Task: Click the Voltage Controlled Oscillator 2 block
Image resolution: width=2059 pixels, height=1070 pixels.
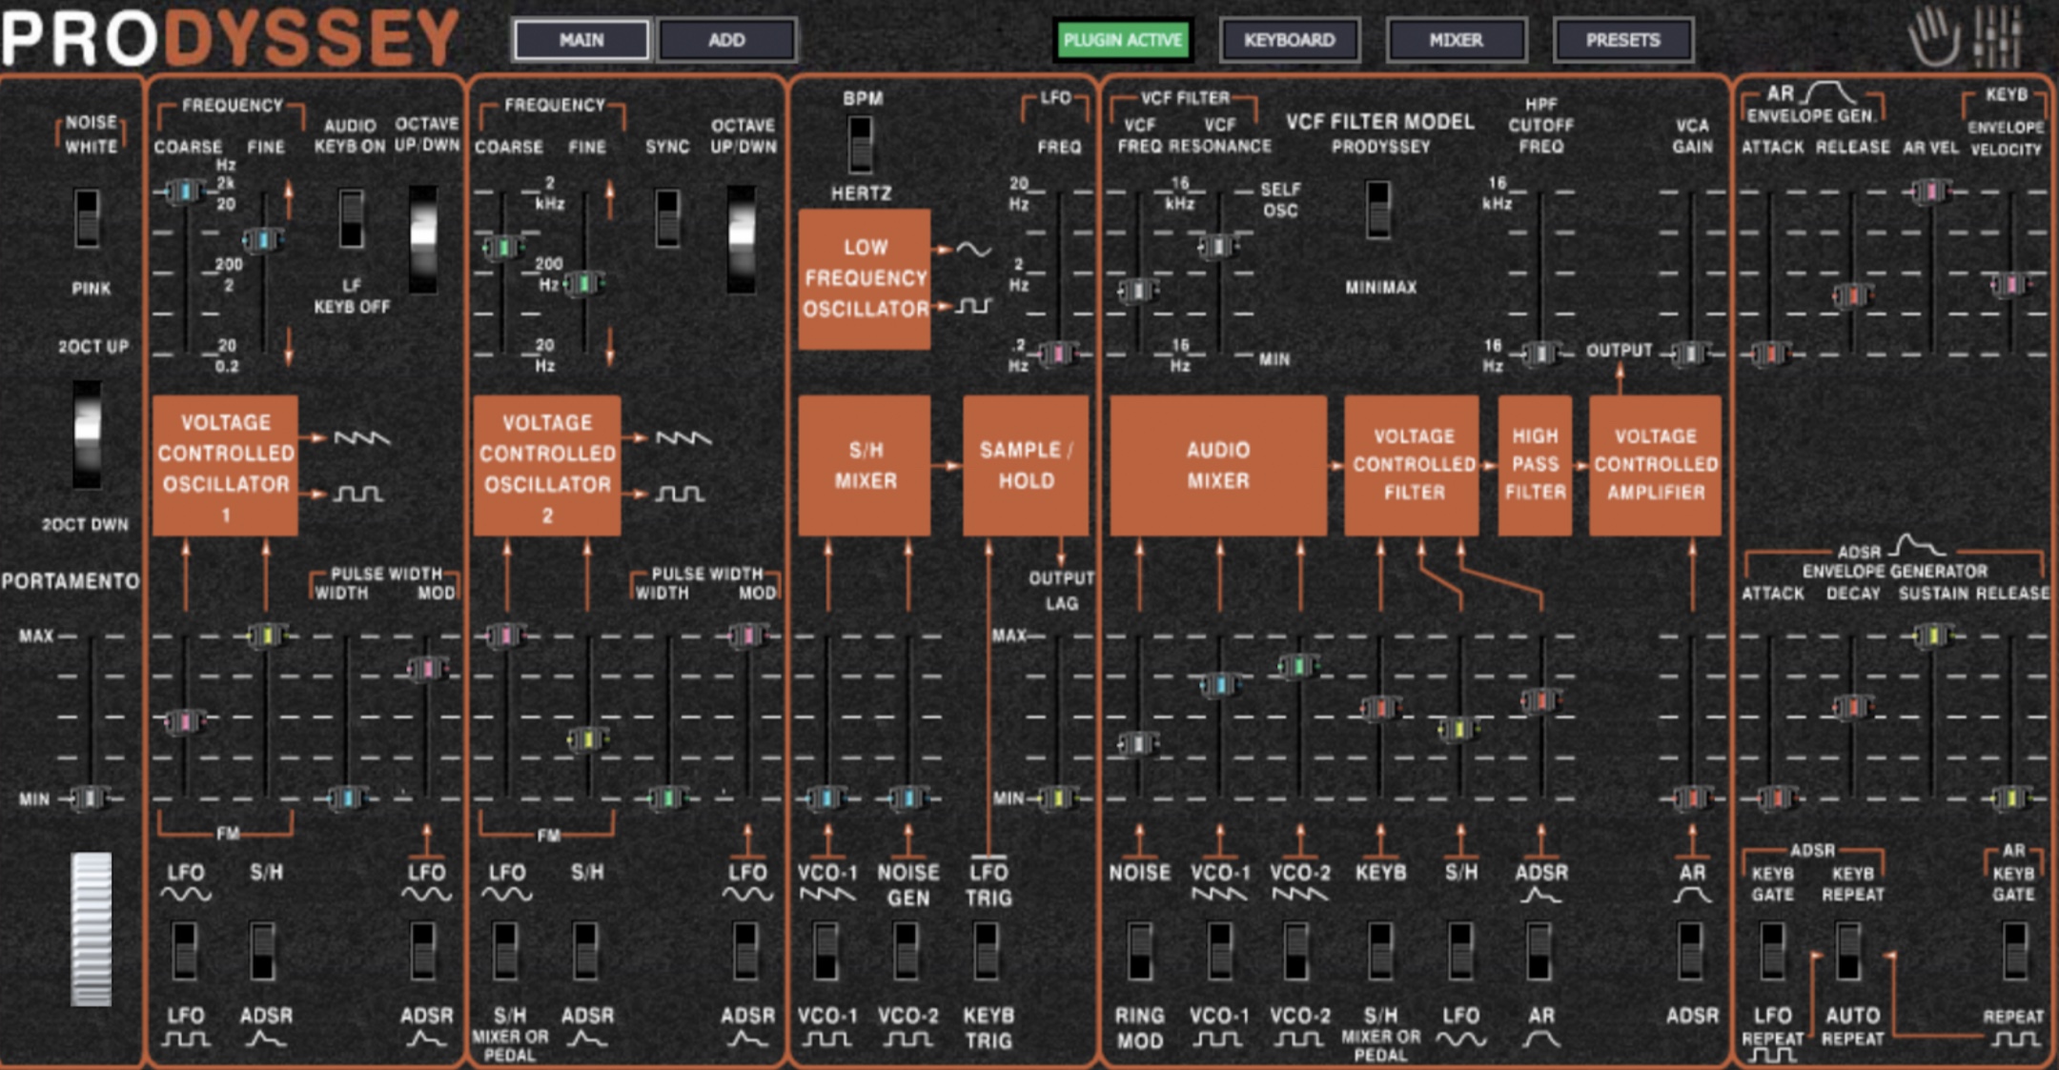Action: 547,466
